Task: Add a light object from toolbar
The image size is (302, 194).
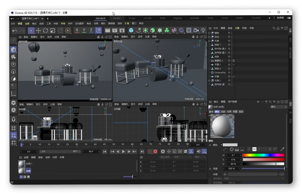Action: pos(203,30)
